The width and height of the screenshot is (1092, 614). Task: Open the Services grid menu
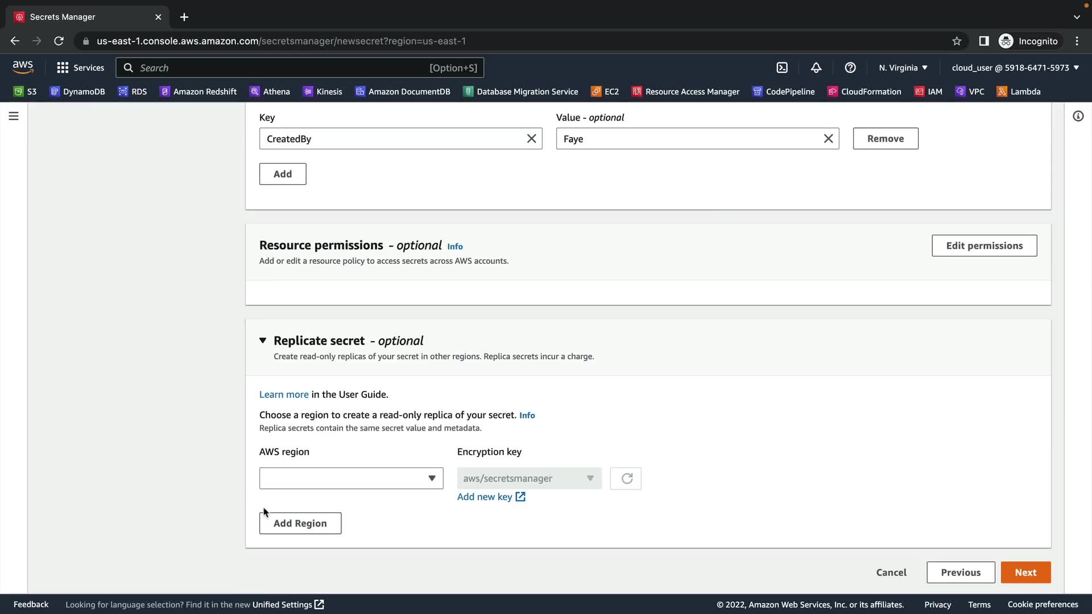pyautogui.click(x=80, y=68)
